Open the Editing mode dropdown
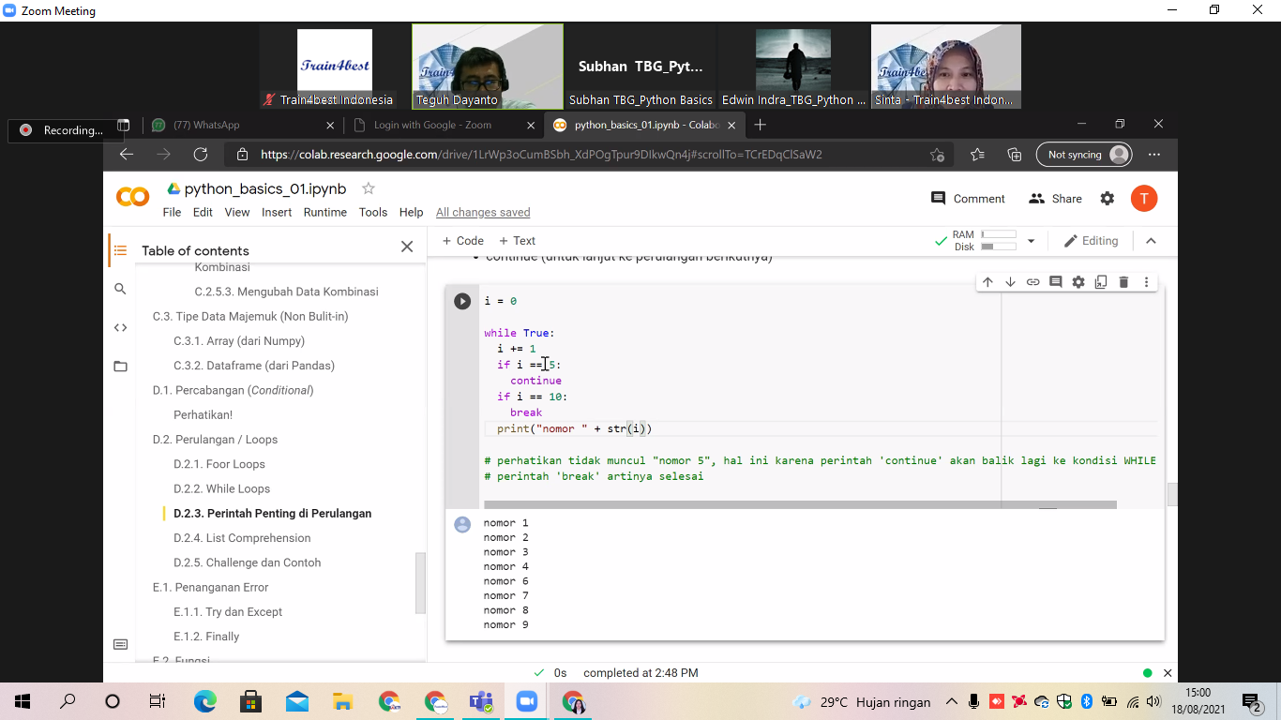This screenshot has height=720, width=1281. [x=1091, y=241]
